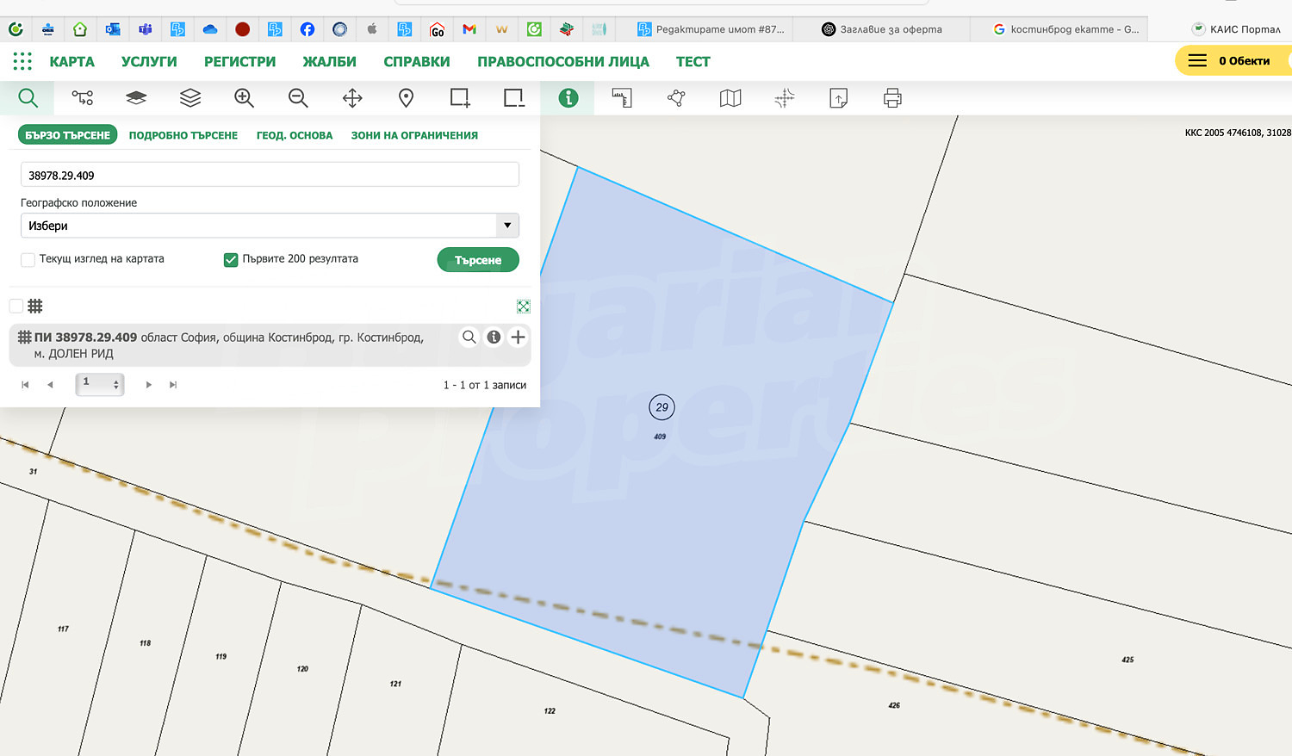Select the location pin tool
This screenshot has width=1292, height=756.
406,98
